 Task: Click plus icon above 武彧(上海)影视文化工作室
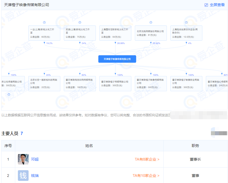click(79, 22)
